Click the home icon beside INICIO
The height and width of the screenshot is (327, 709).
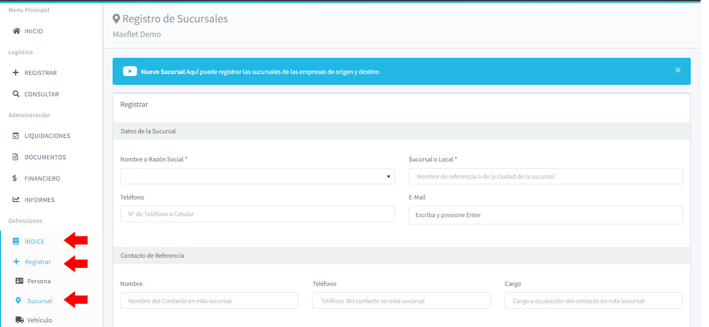click(x=16, y=31)
